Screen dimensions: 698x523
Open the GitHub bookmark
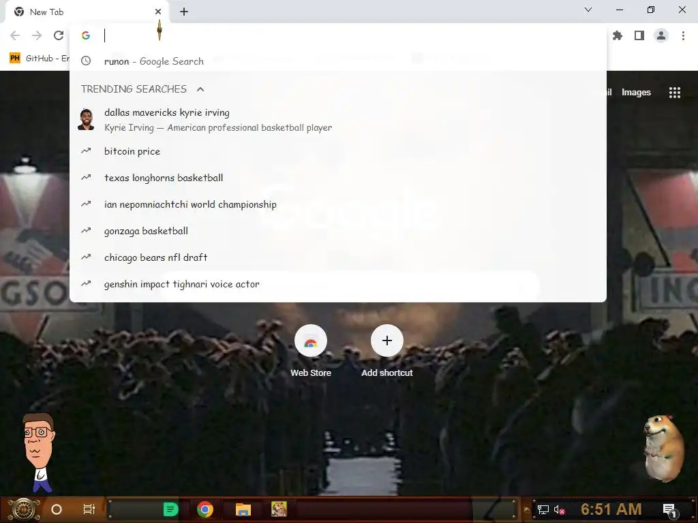[39, 59]
